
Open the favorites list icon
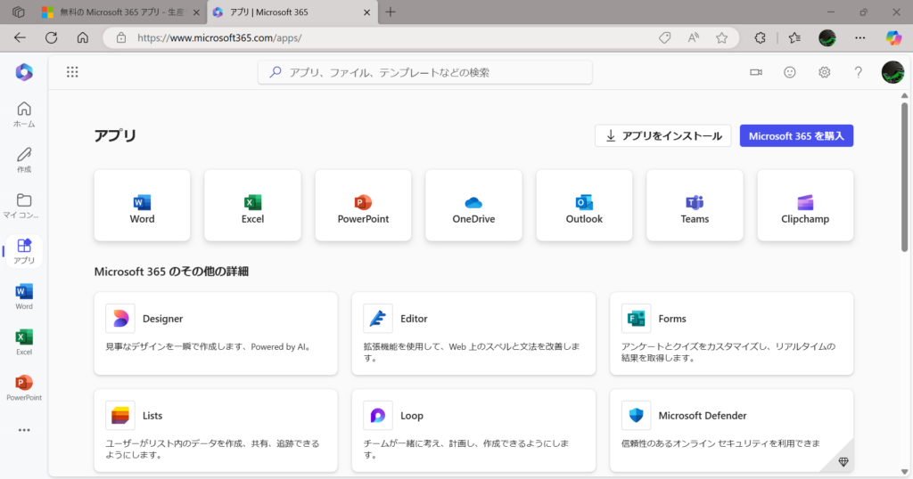pyautogui.click(x=794, y=37)
